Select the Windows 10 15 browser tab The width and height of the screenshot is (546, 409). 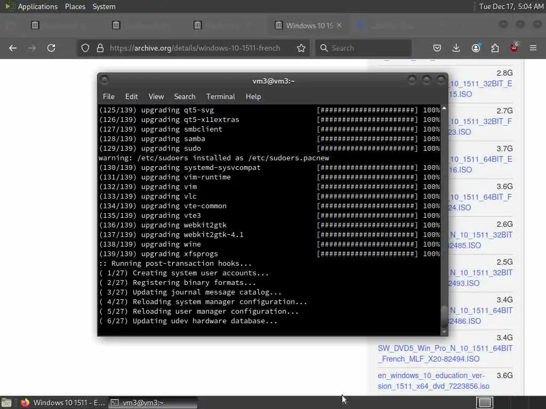click(x=308, y=26)
